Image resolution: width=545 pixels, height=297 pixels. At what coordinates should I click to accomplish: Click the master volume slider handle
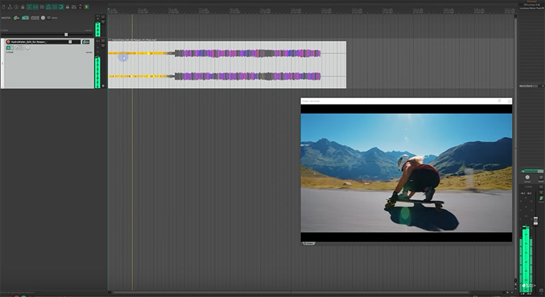(x=66, y=35)
